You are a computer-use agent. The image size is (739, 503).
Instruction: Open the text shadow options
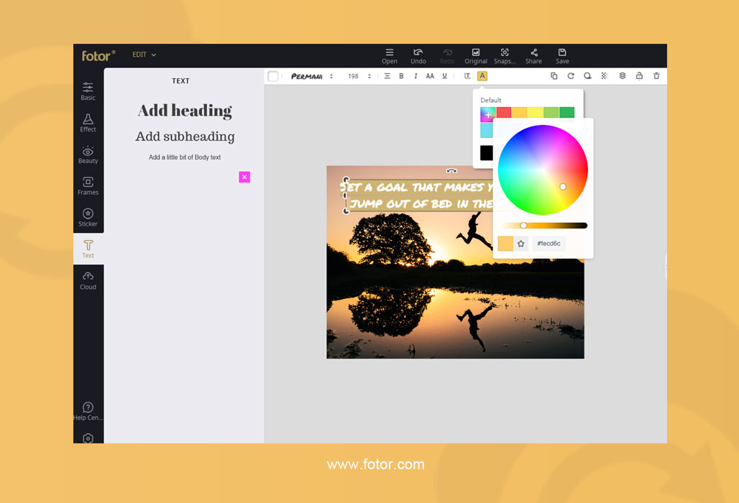click(587, 76)
